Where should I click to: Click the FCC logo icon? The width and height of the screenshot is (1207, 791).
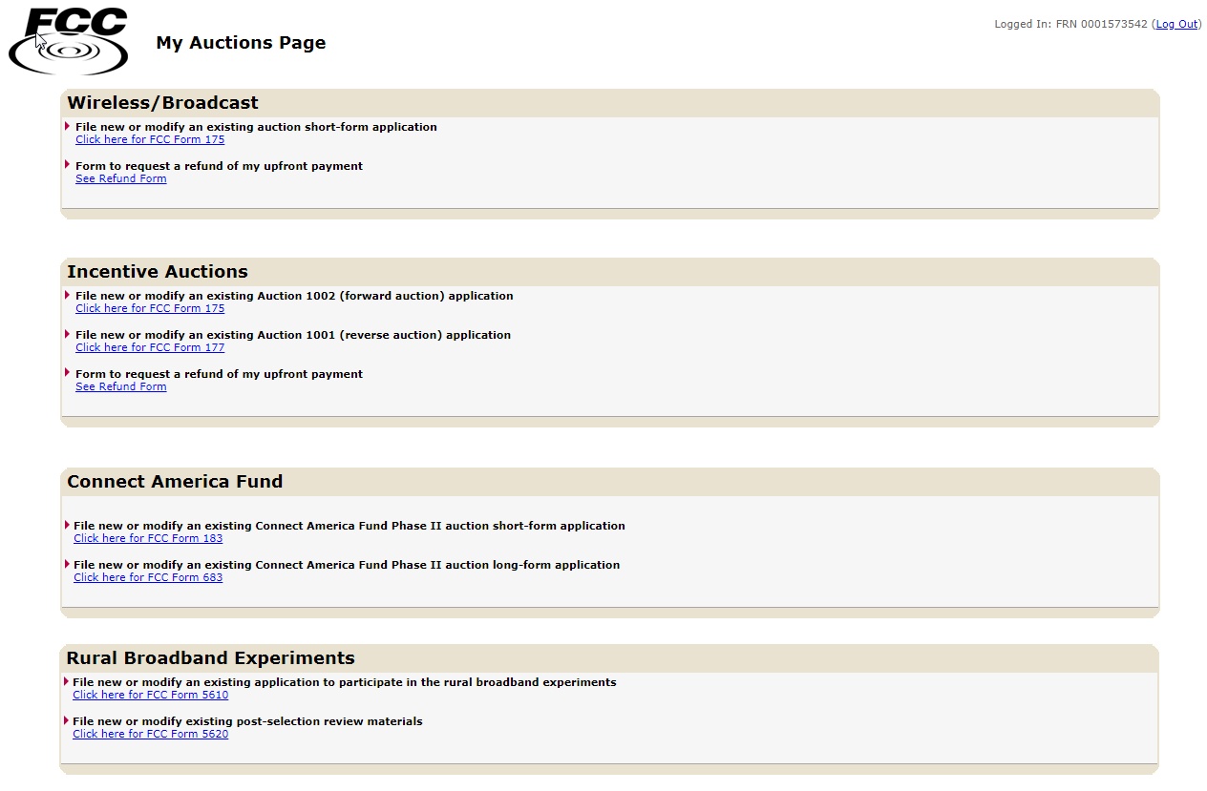point(68,41)
